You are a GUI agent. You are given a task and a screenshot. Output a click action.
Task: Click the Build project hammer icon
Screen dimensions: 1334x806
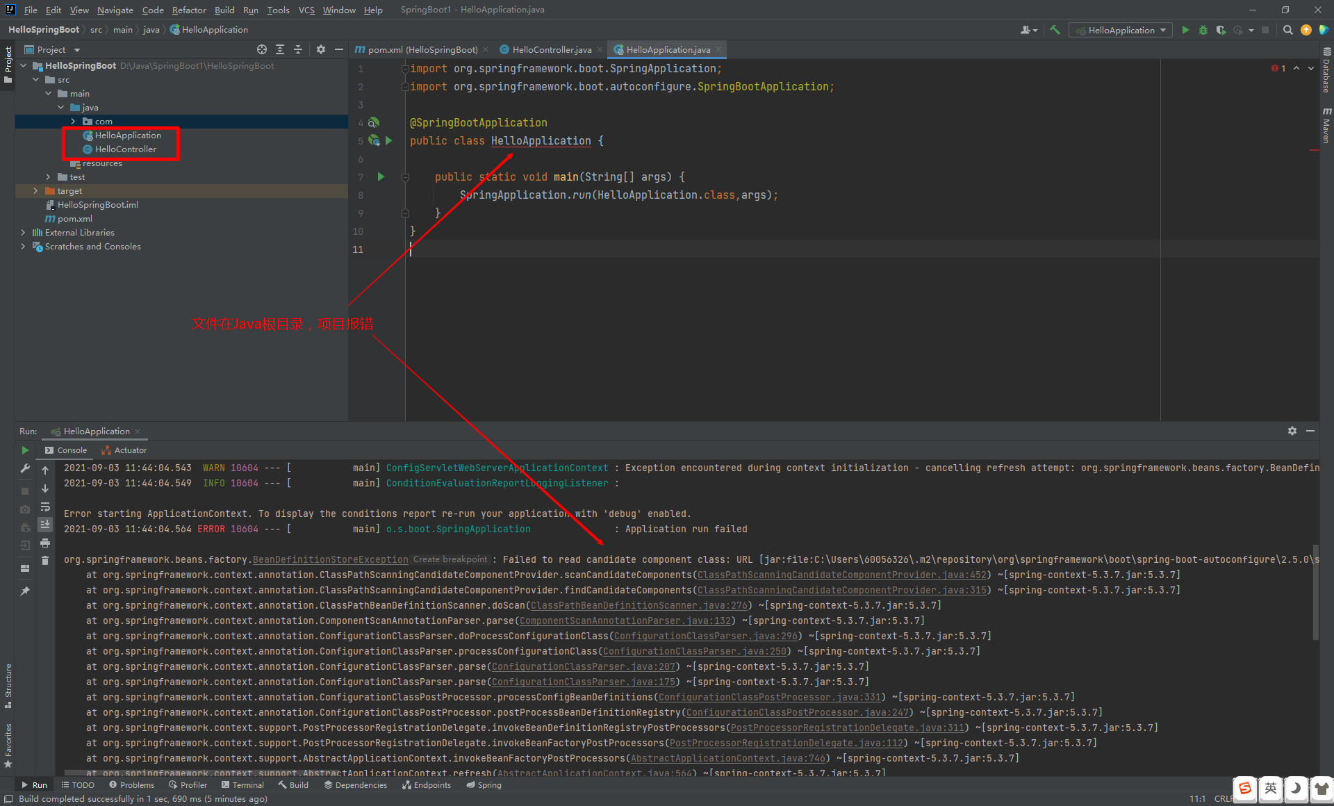1055,30
